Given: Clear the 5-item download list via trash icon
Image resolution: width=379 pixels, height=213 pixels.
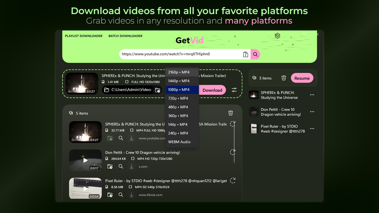Looking at the screenshot, I should (x=230, y=113).
